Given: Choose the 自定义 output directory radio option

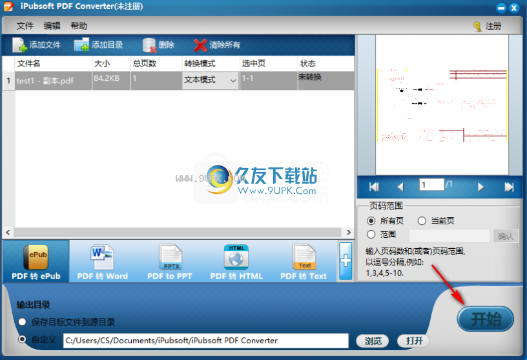Looking at the screenshot, I should [x=22, y=339].
